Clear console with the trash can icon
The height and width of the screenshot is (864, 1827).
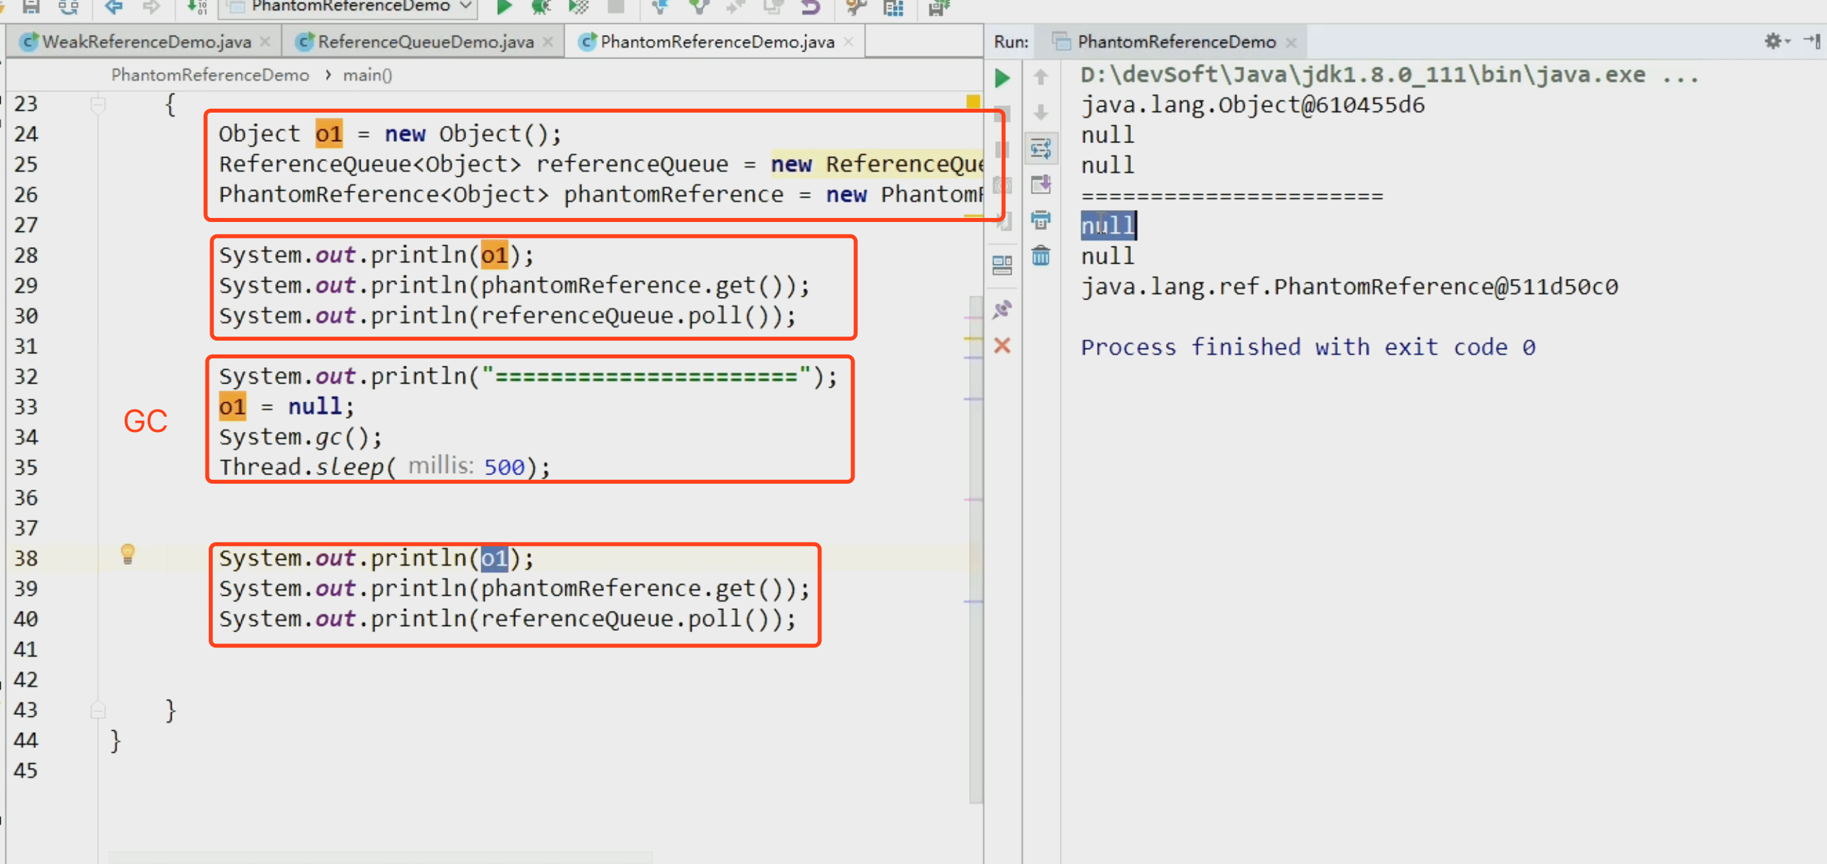click(1041, 255)
